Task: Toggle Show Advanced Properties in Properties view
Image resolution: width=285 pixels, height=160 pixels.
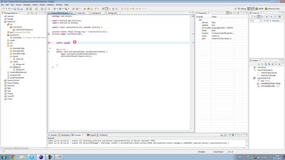Action: click(231, 13)
